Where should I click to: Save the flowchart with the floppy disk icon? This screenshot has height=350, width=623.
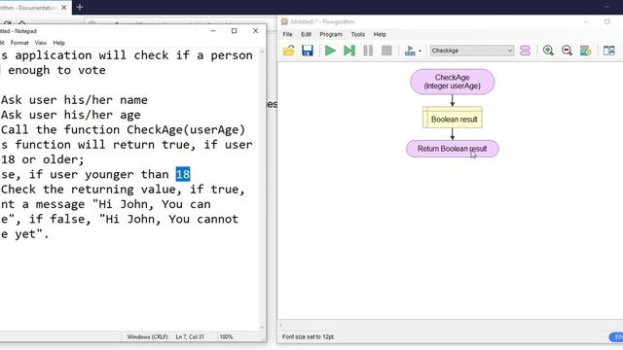308,51
